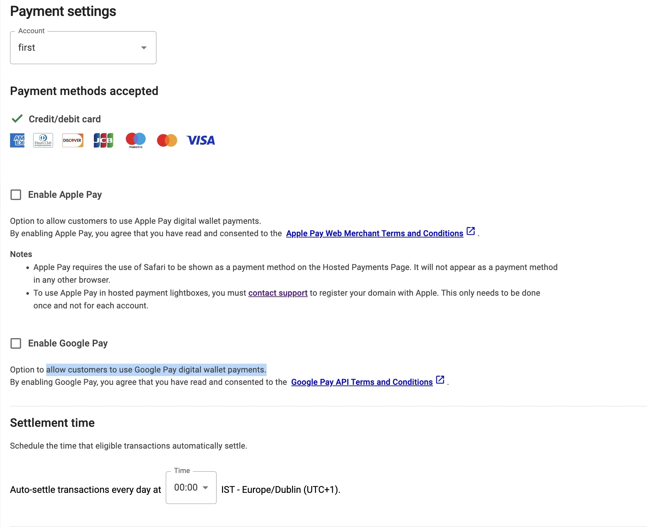Viewport: 647px width, 527px height.
Task: Click the American Express card logo
Action: pyautogui.click(x=17, y=141)
